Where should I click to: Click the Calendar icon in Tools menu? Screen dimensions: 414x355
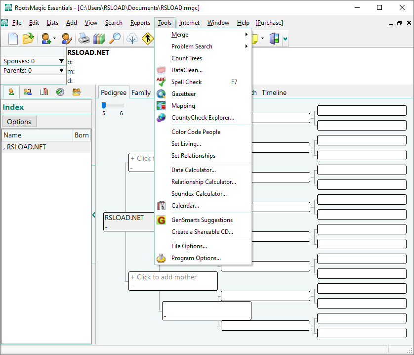(161, 206)
